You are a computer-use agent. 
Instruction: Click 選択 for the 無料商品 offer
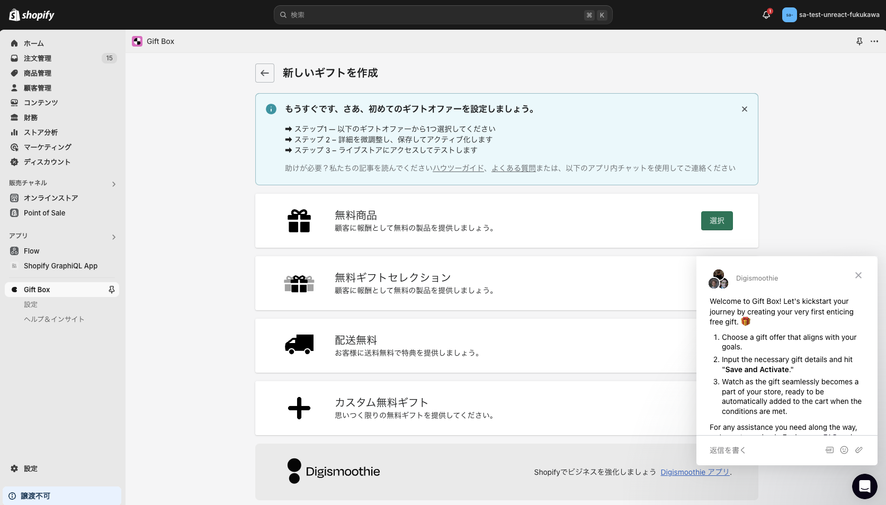point(717,221)
